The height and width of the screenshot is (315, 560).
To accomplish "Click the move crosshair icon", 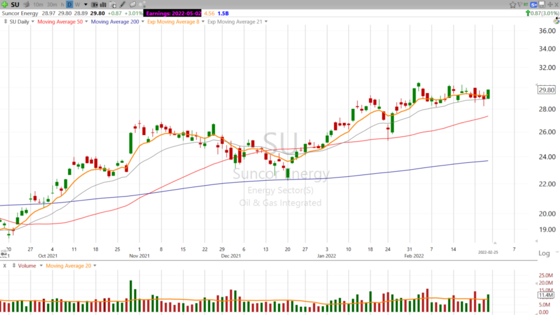I will 550,5.
